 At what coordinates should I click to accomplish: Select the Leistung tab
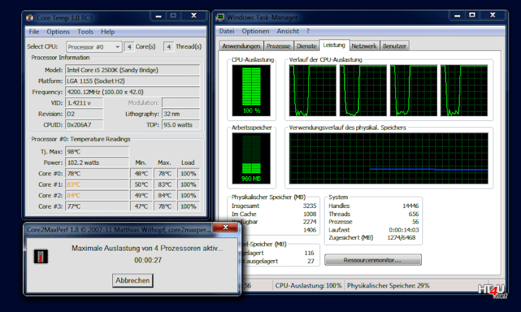pyautogui.click(x=334, y=44)
